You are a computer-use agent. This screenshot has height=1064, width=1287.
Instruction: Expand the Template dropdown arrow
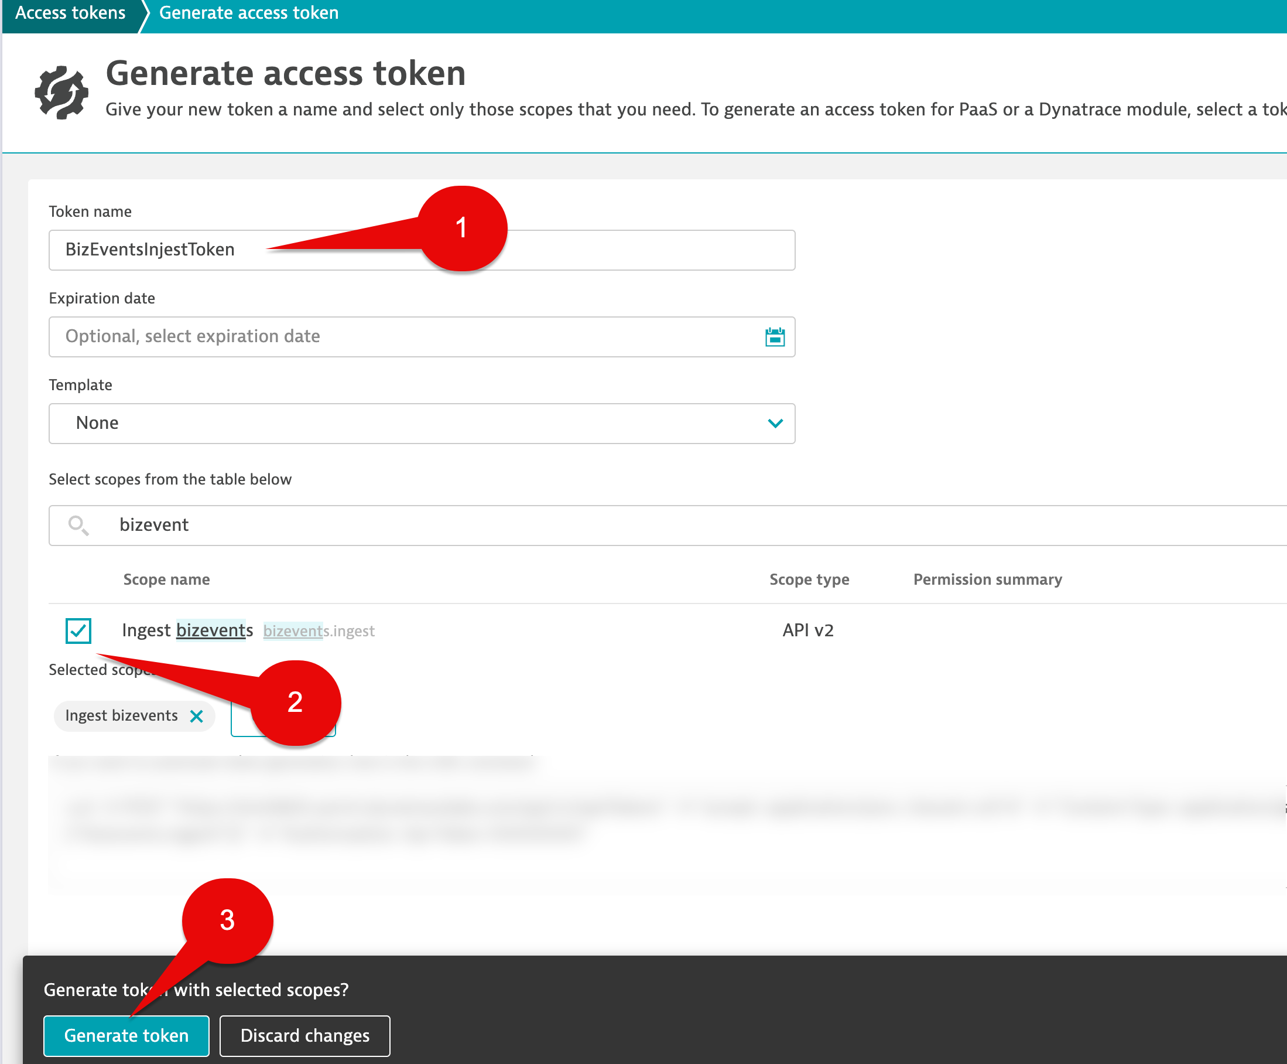tap(775, 424)
